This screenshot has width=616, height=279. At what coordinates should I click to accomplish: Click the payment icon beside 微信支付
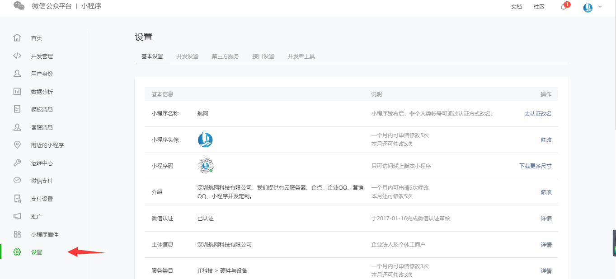[17, 181]
